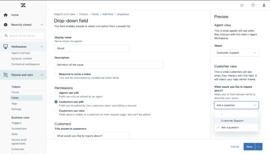270x154 pixels.
Task: Click the Objects and rules icon
Action: tap(5, 75)
